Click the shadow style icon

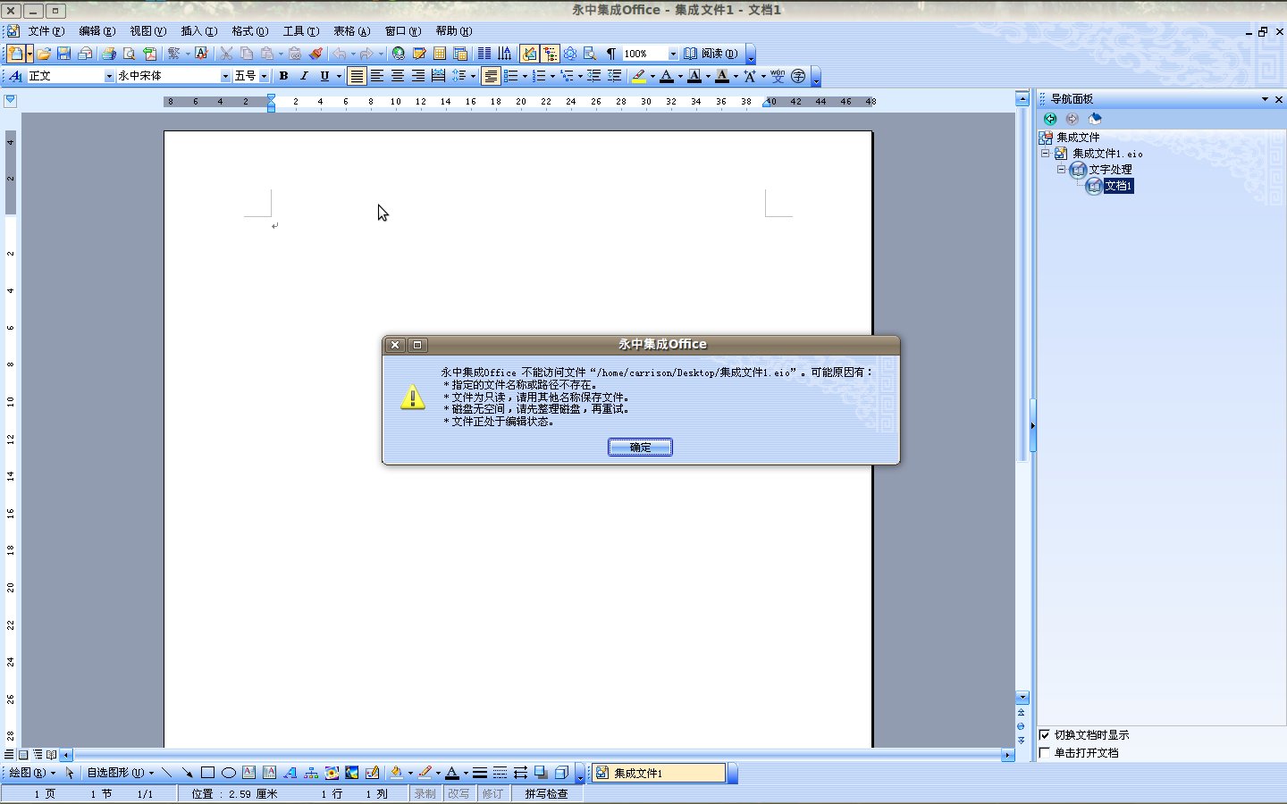pos(541,773)
